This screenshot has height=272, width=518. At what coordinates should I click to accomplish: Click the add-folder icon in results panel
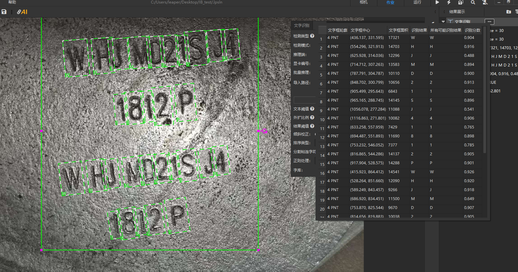click(x=508, y=12)
